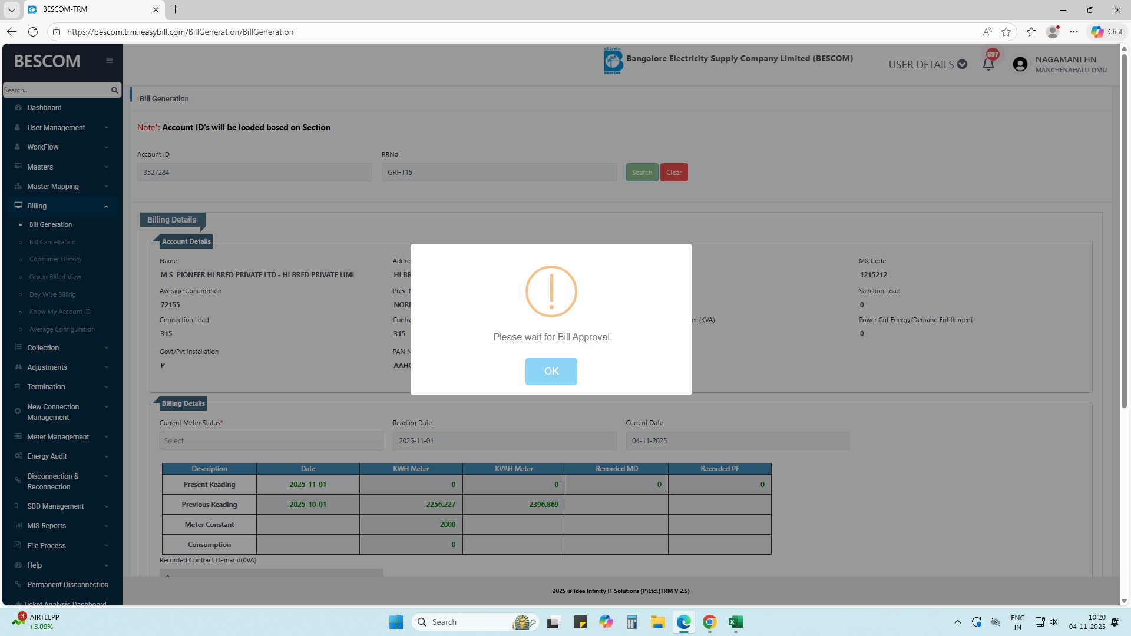The image size is (1131, 636).
Task: Click OK in the Bill Approval dialog
Action: point(551,371)
